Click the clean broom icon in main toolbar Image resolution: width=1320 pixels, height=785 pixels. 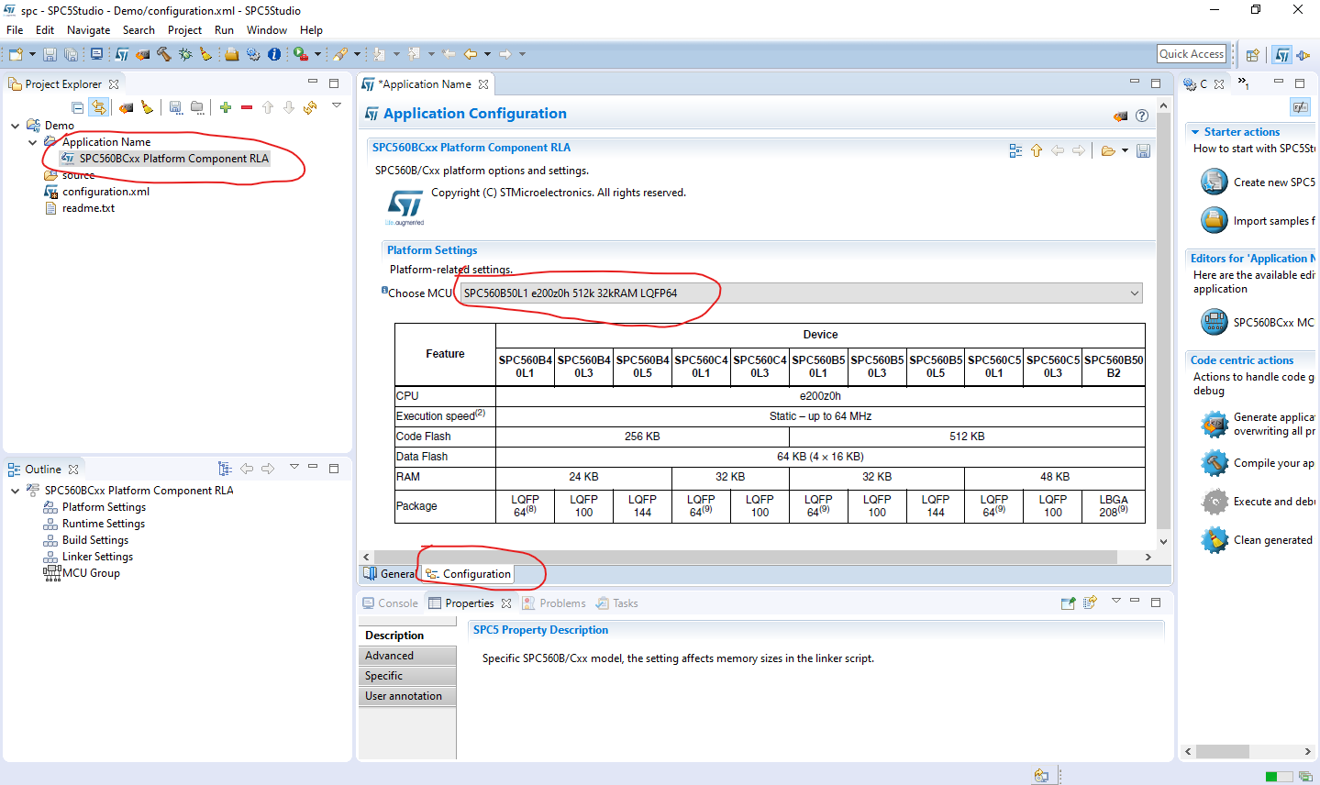(205, 54)
